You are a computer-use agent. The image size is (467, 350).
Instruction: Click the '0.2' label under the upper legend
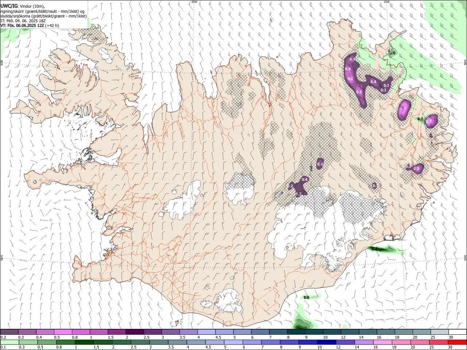3,337
